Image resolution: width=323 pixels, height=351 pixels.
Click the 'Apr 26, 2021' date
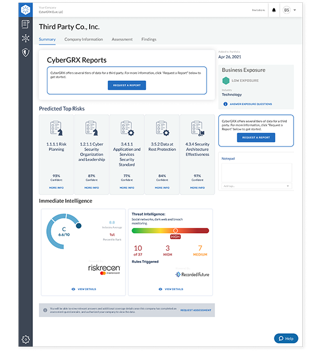(x=230, y=57)
